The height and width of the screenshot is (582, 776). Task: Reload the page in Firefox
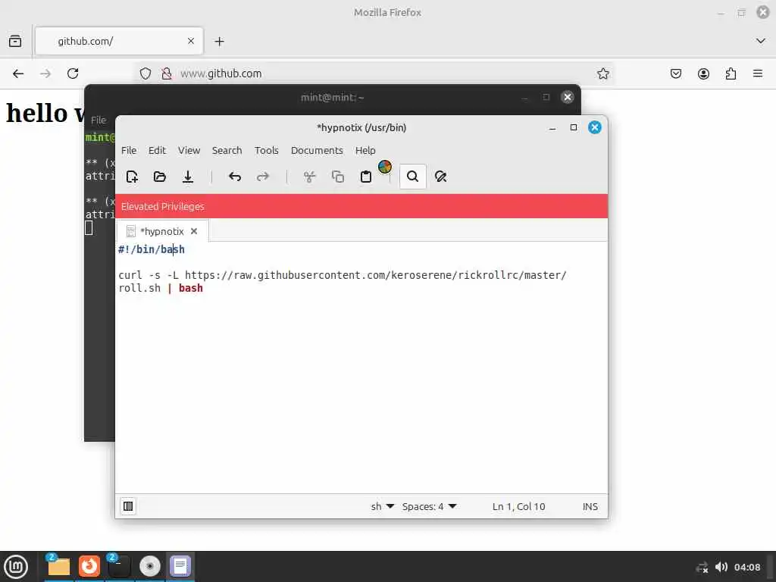point(73,74)
